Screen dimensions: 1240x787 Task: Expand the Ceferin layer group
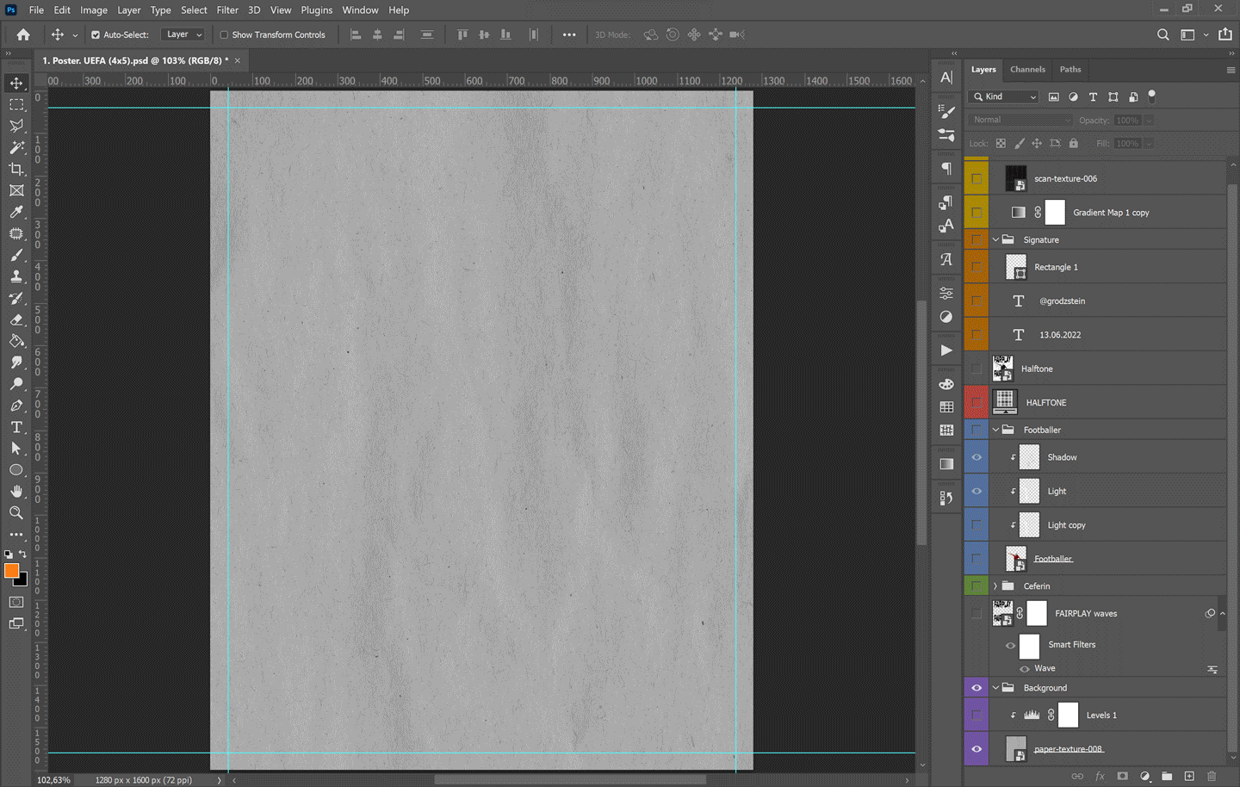(995, 586)
